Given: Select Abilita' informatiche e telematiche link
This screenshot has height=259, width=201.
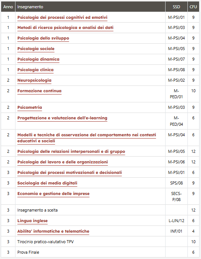Looking at the screenshot, I should (x=53, y=231).
